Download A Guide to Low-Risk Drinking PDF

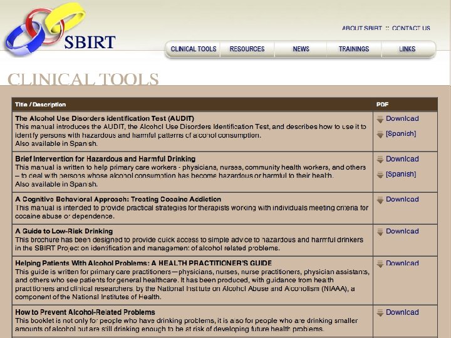pos(402,232)
